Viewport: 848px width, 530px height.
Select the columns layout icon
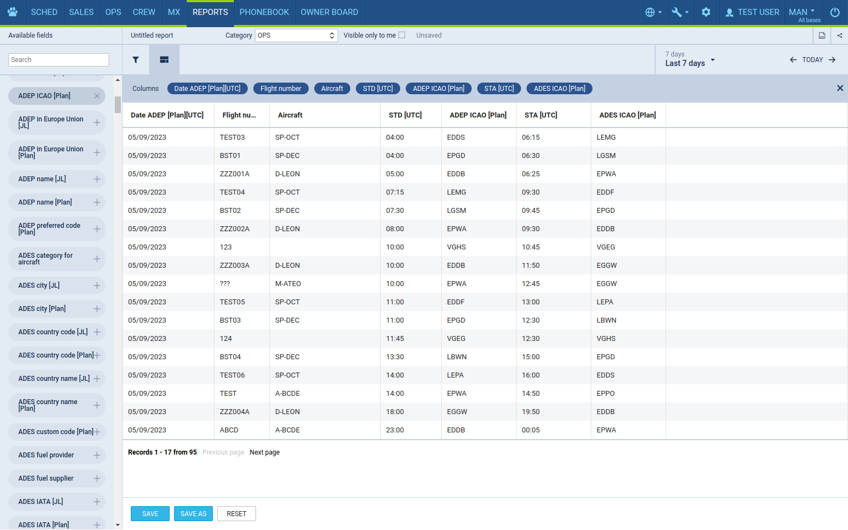coord(164,60)
